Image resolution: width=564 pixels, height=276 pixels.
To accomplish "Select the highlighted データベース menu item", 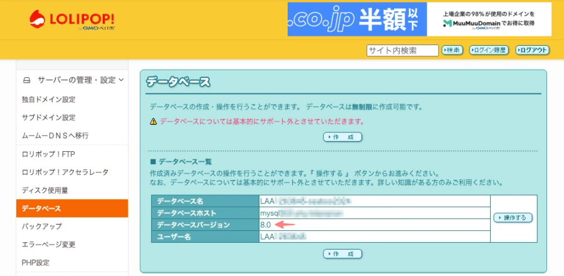I will [72, 208].
